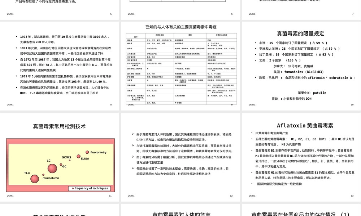
Task: Click the frequency of techniques legend
Action: pyautogui.click(x=89, y=188)
